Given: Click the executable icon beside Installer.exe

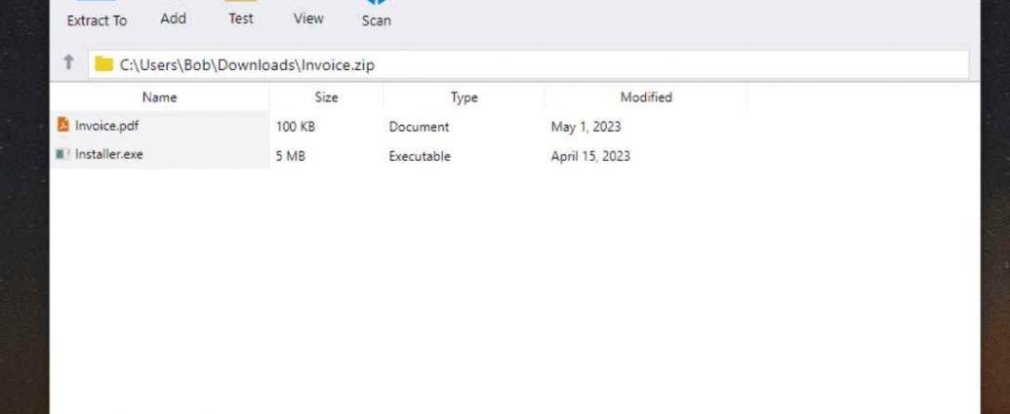Looking at the screenshot, I should click(62, 154).
